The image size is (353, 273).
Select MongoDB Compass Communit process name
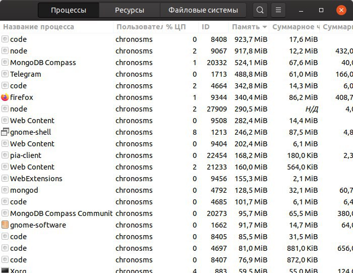coord(61,213)
